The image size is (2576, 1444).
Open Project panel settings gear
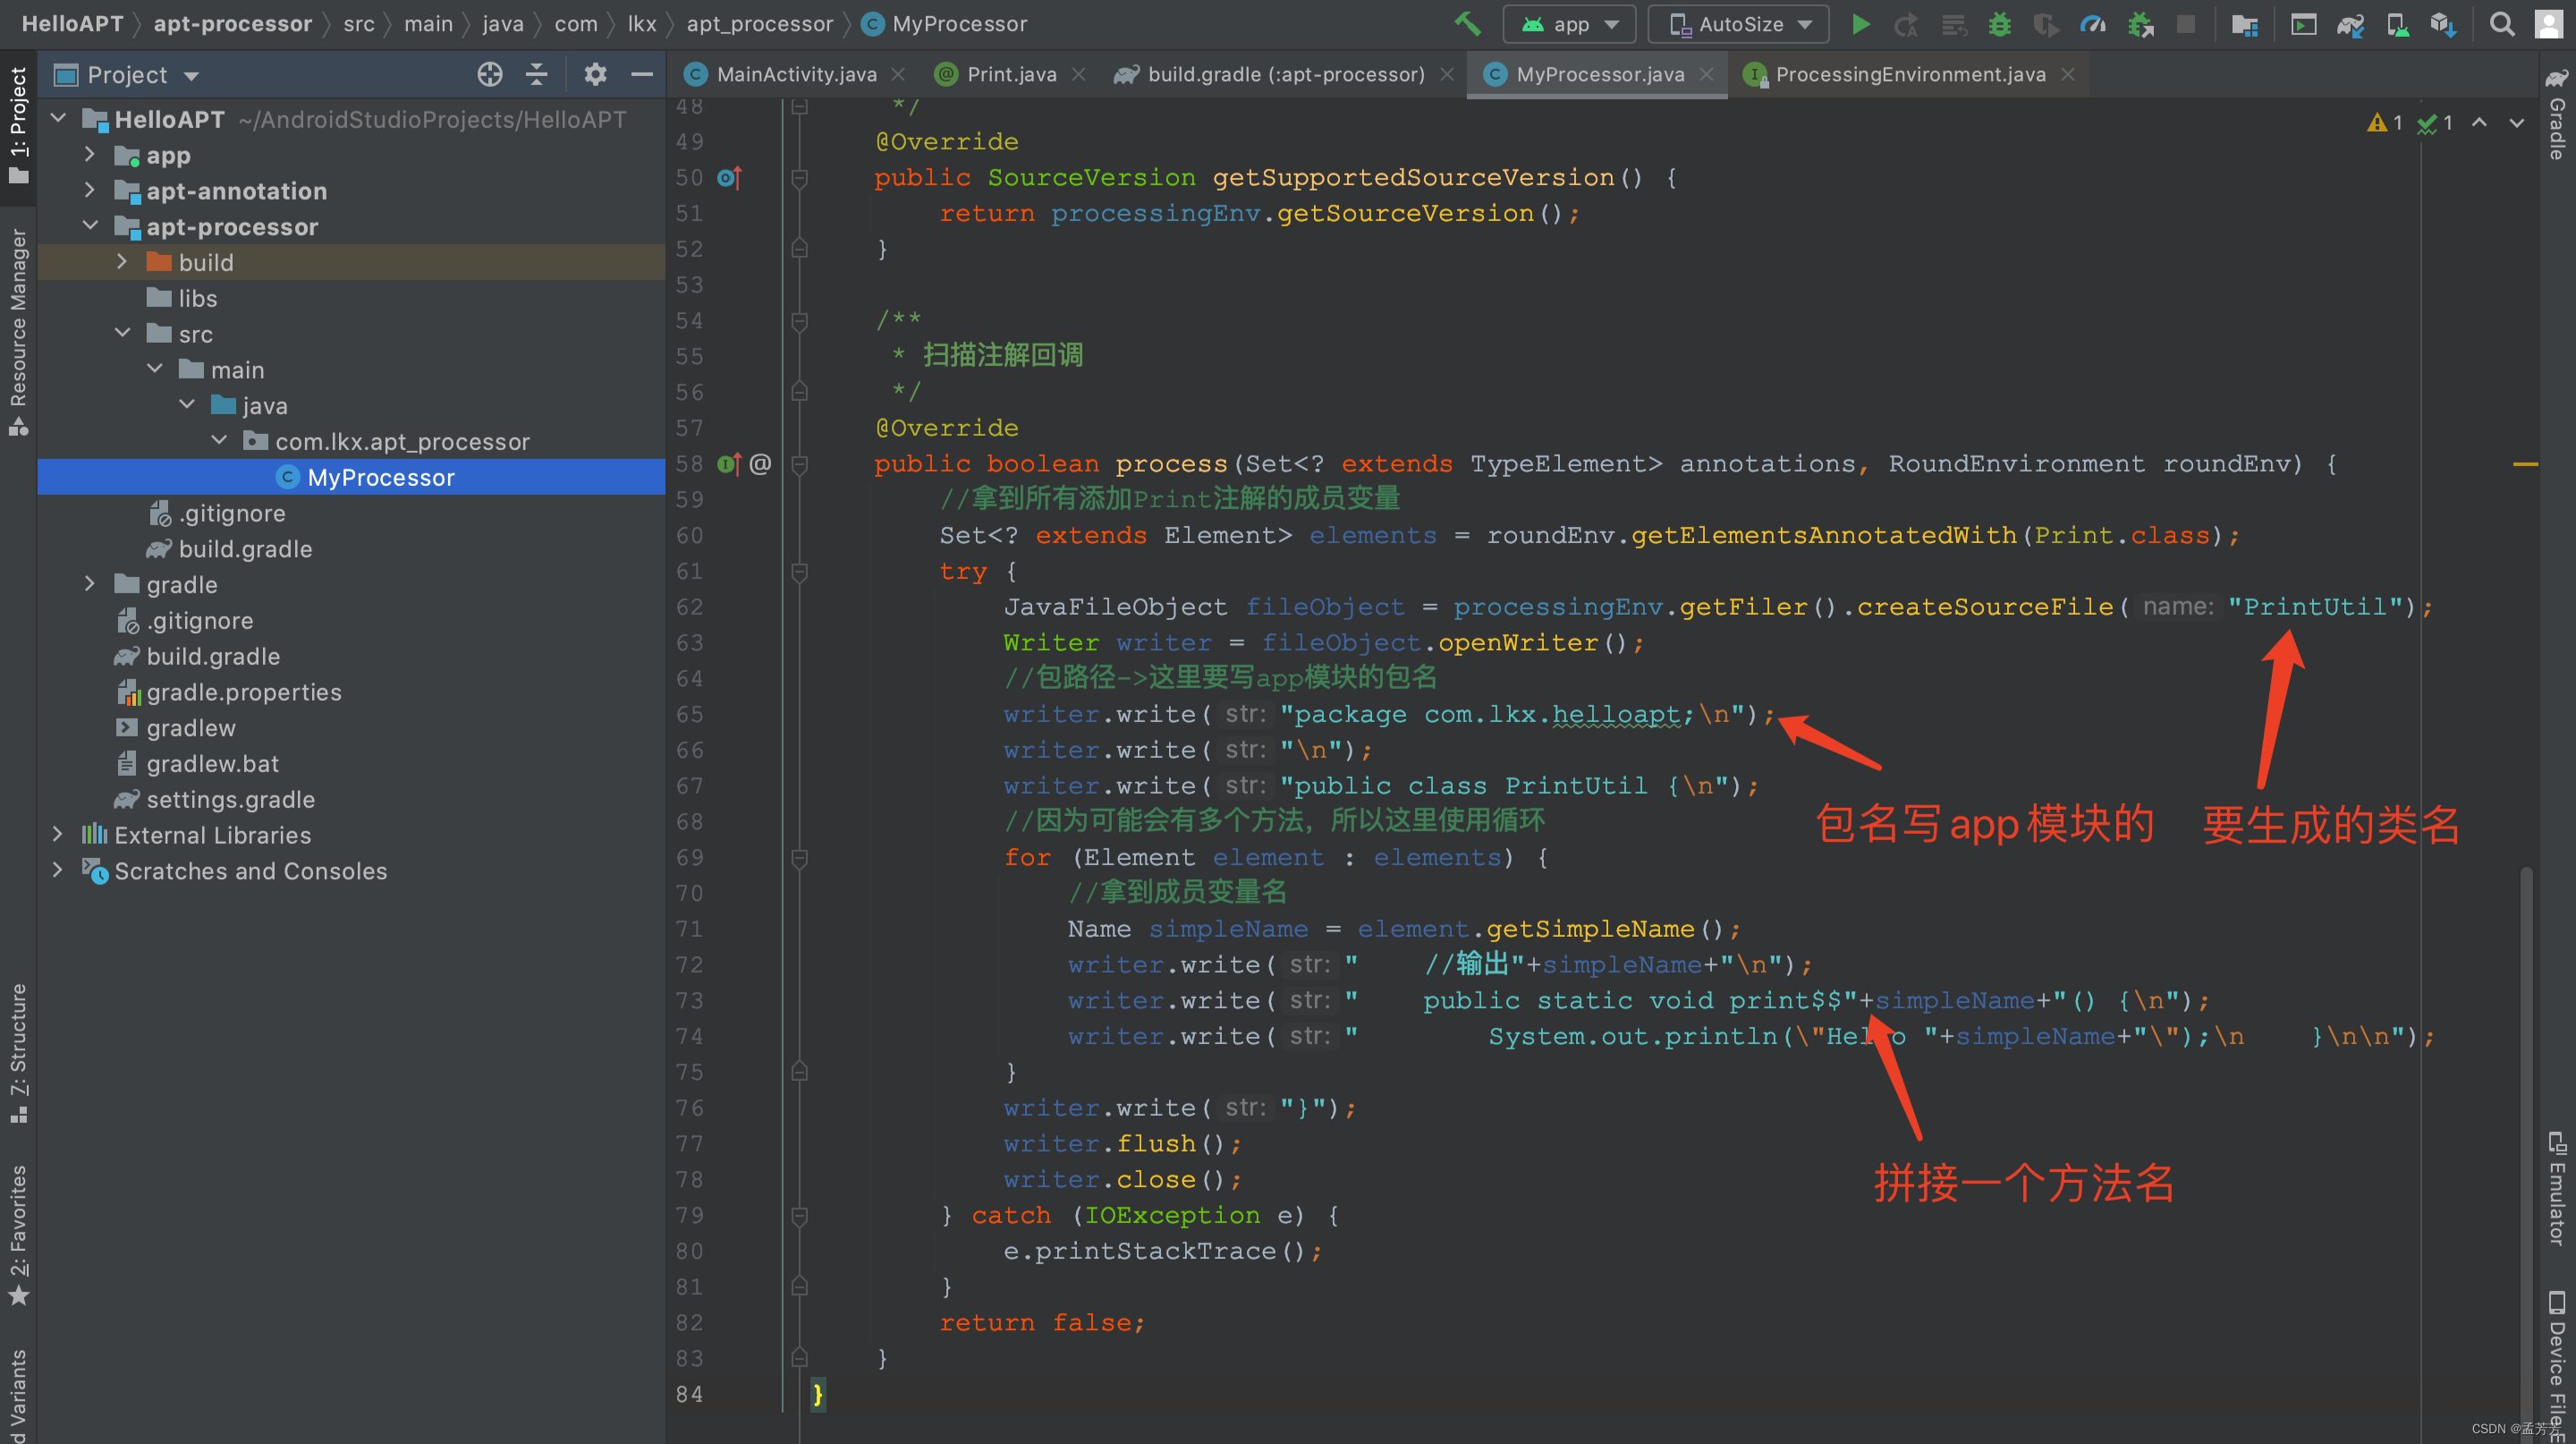coord(595,74)
